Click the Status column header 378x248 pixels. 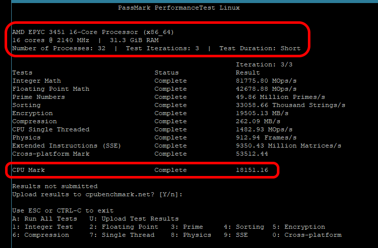167,73
